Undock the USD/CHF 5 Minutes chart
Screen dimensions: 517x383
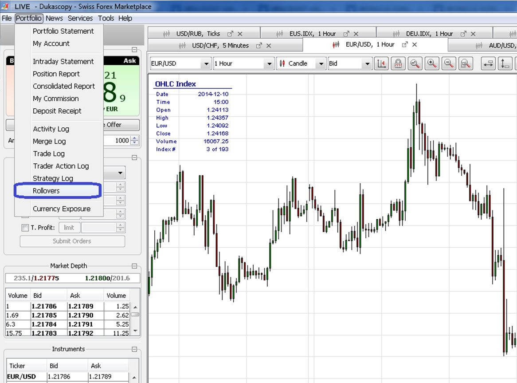pos(259,46)
